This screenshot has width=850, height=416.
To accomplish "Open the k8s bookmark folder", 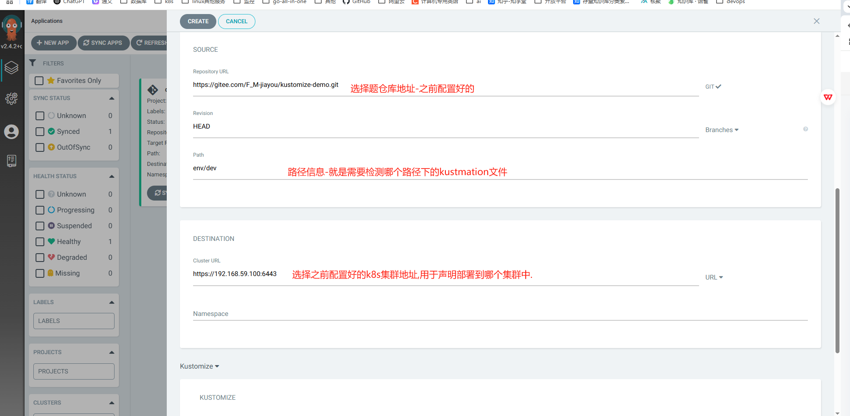I will [x=164, y=2].
